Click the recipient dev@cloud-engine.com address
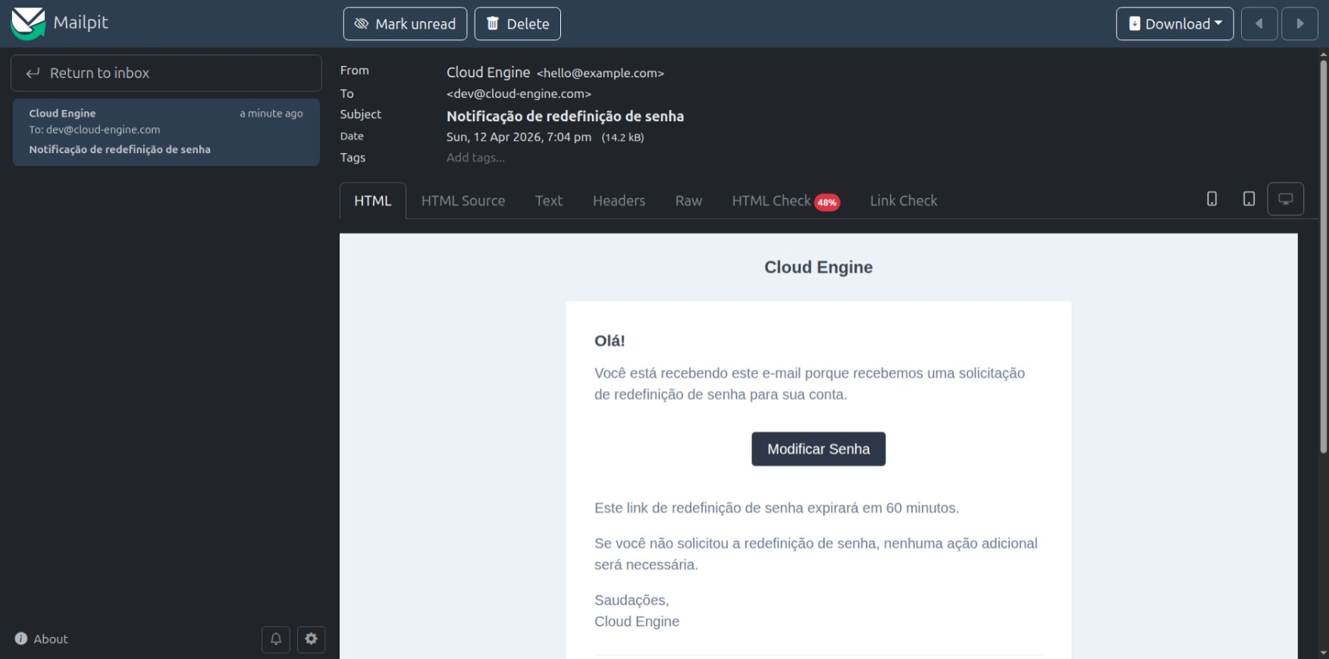This screenshot has width=1329, height=659. click(519, 94)
